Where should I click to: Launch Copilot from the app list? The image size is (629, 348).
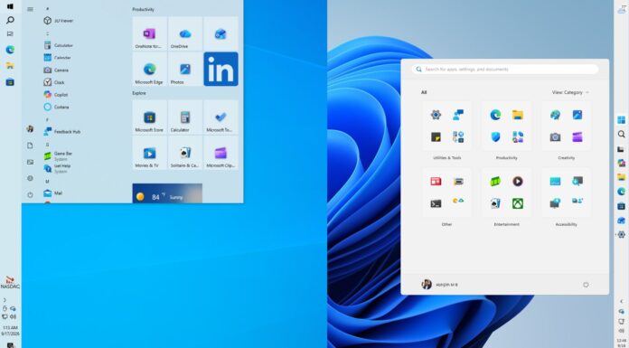tap(56, 94)
